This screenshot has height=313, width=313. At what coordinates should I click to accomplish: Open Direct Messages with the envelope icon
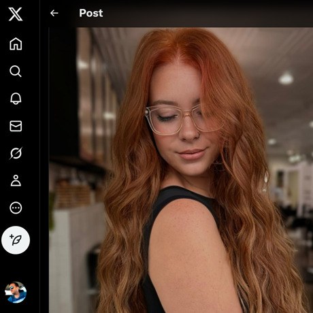point(16,126)
